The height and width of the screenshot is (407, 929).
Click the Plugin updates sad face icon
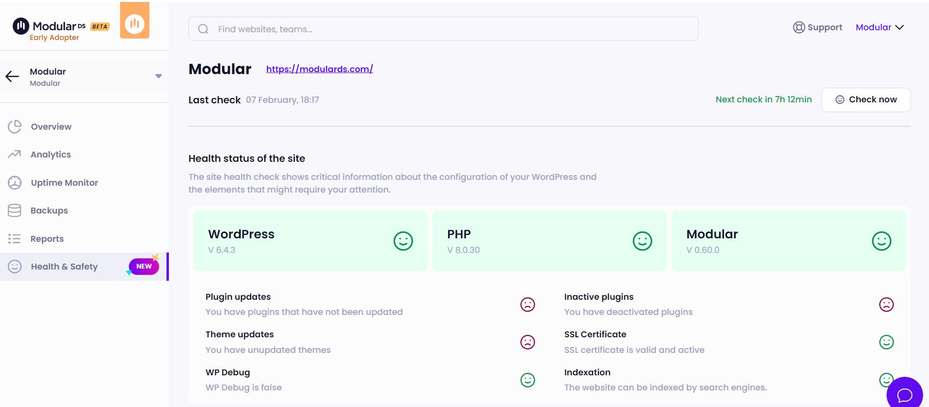528,304
